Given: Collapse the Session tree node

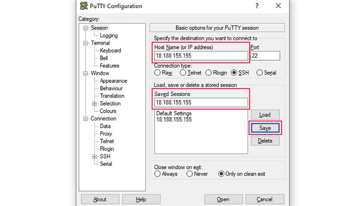Looking at the screenshot, I should 86,28.
